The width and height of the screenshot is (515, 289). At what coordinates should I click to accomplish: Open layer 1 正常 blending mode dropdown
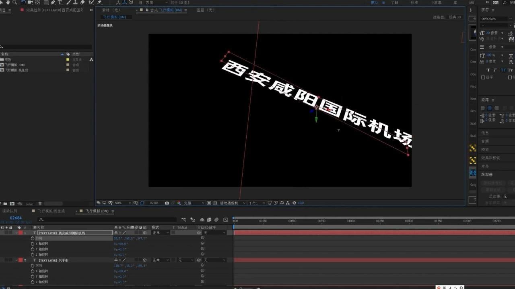(x=161, y=233)
